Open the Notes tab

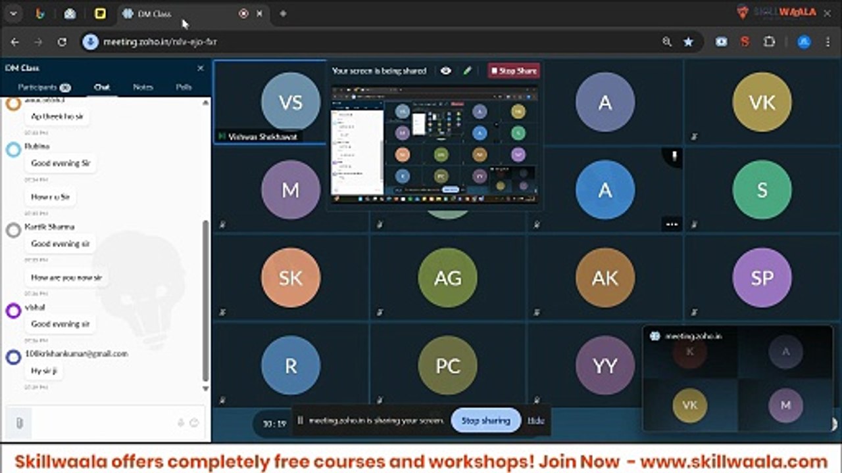coord(143,87)
